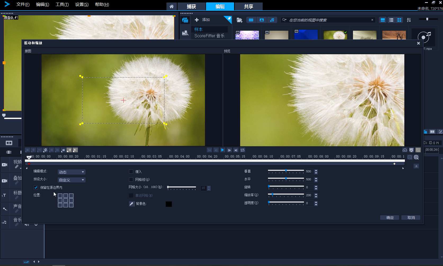Toggle the show videos filter

pos(251,20)
